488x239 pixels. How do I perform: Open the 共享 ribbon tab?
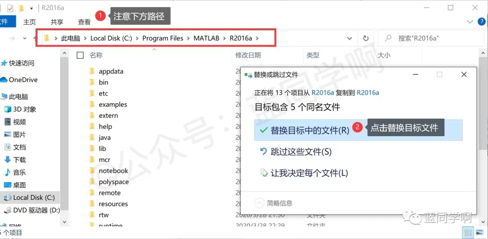tap(57, 22)
